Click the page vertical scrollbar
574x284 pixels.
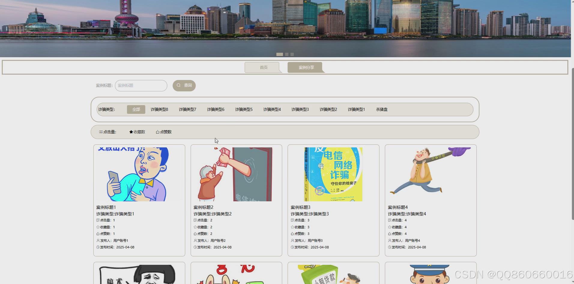pos(572,144)
